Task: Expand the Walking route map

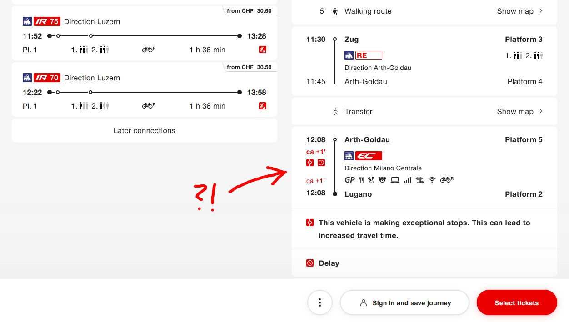Action: point(519,11)
